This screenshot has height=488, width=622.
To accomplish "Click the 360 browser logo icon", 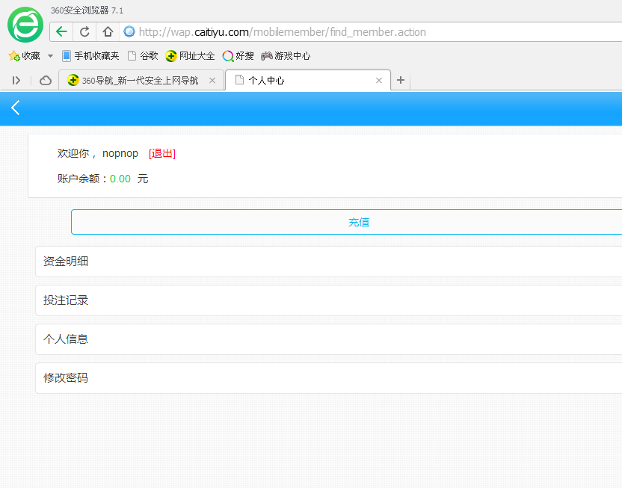I will 25,25.
